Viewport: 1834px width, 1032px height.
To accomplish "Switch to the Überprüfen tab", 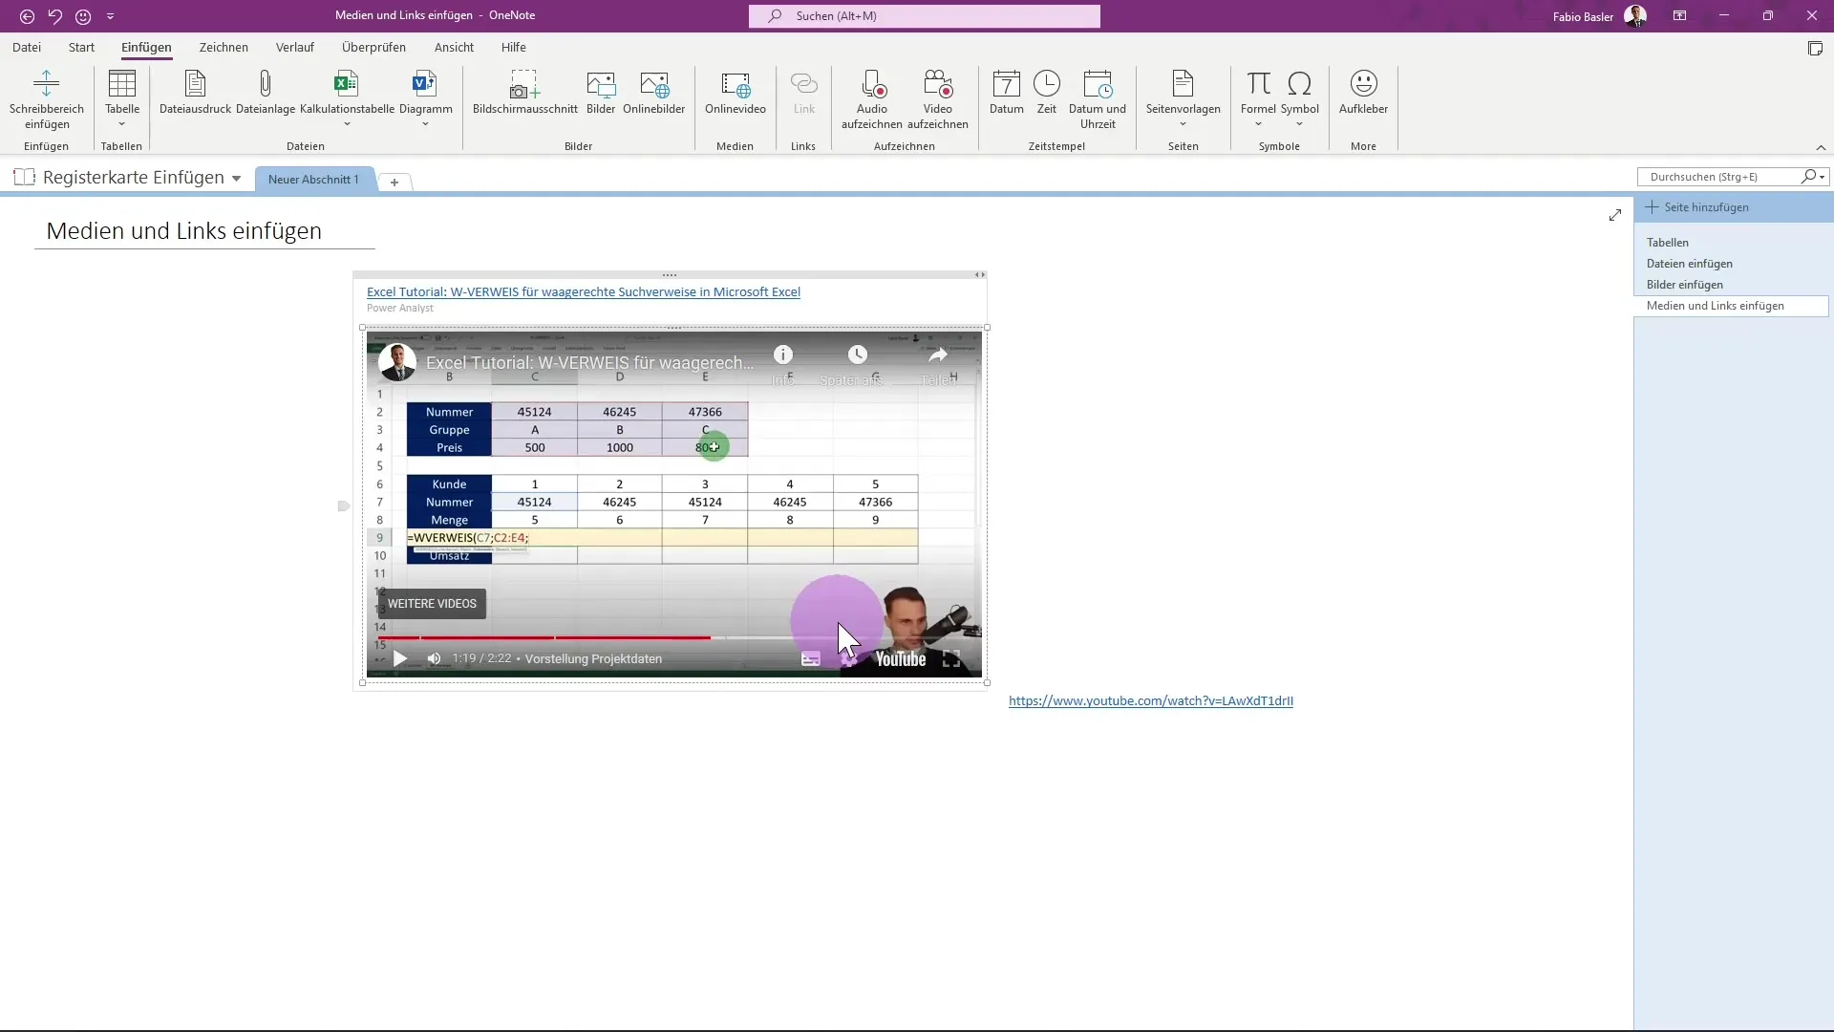I will click(373, 47).
